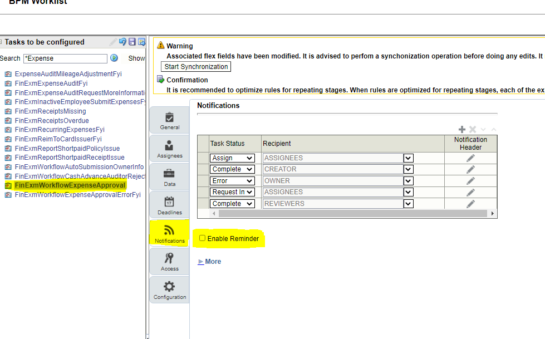Image resolution: width=545 pixels, height=339 pixels.
Task: Edit the Notification Header for Assign status
Action: pos(470,158)
